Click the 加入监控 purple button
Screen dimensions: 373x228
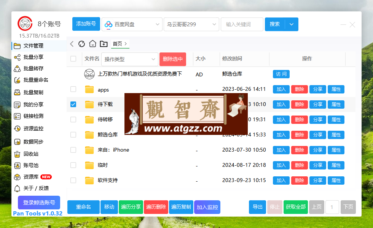click(207, 207)
